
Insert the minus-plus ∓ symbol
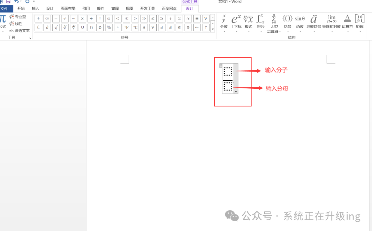pyautogui.click(x=170, y=19)
